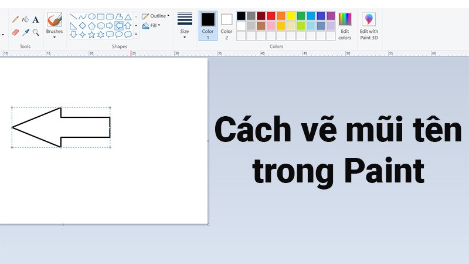This screenshot has height=264, width=469.
Task: Pick the brown palette swatch
Action: coord(261,26)
